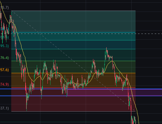Click the grey "15.7)" Fibonacci level label
The image size is (162, 124).
click(x=4, y=8)
